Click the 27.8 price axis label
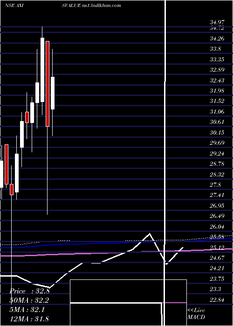Screen dimensions: 233x326 (215, 185)
